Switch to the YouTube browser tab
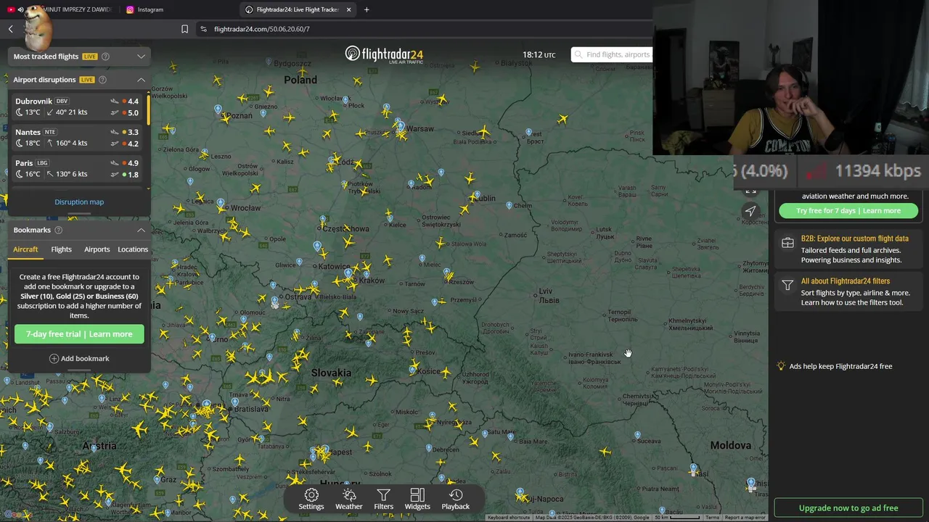Screen dimensions: 929x522 (x=60, y=9)
